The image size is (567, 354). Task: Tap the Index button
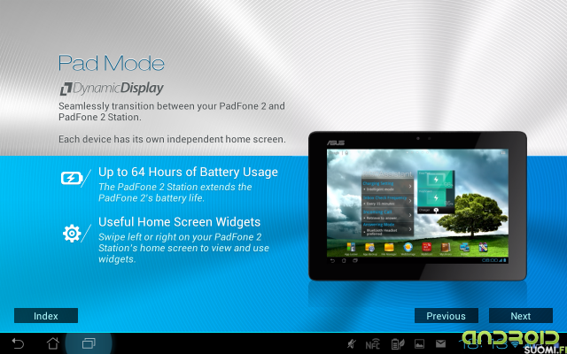[46, 316]
